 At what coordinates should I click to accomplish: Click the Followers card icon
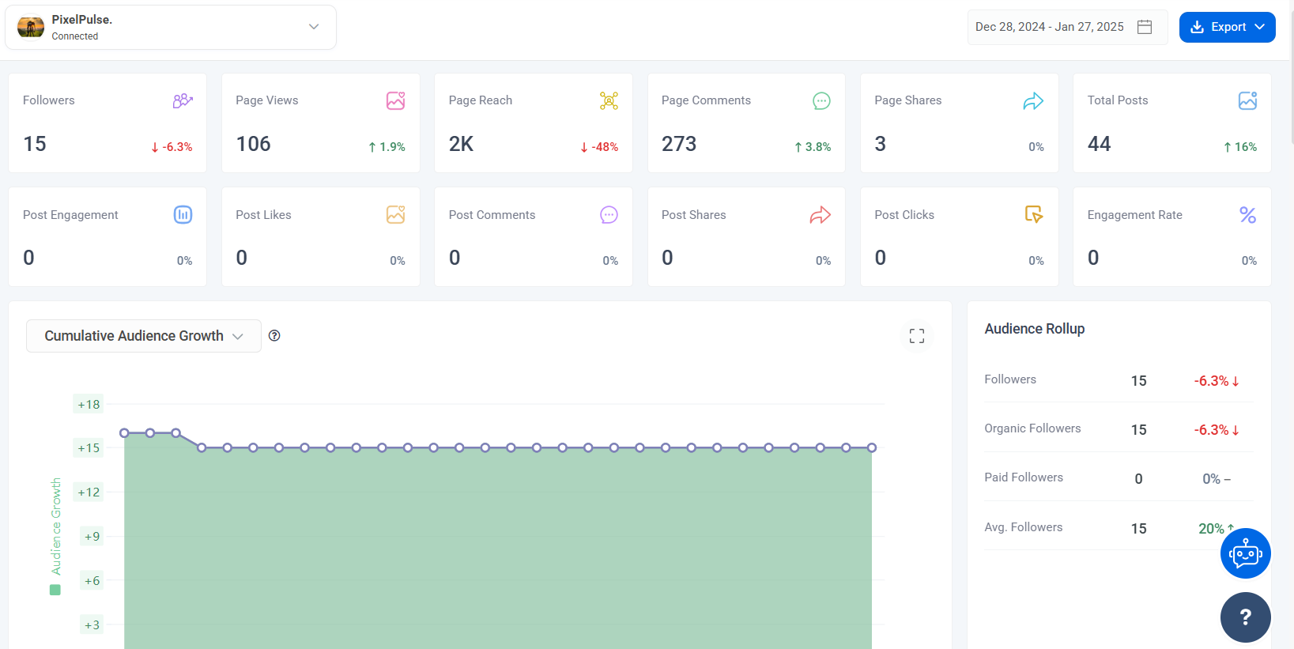pos(183,100)
